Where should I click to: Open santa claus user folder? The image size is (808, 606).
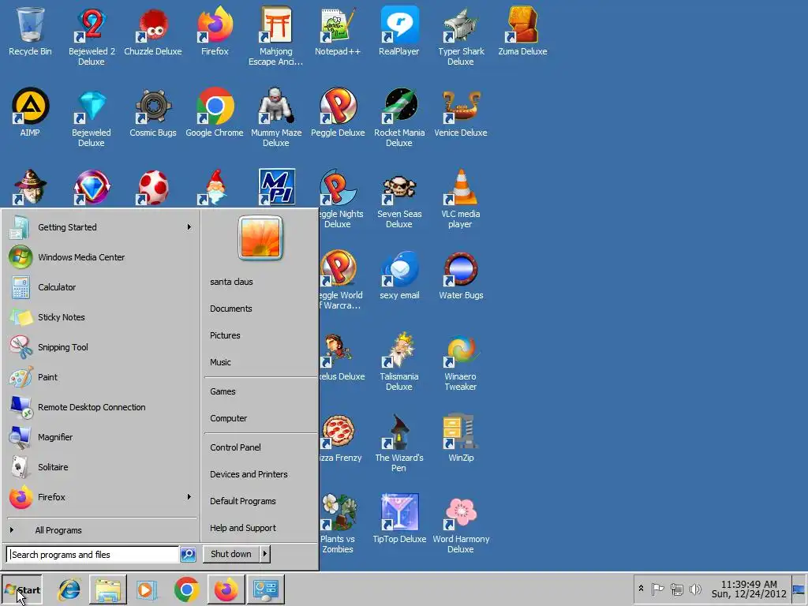tap(231, 282)
